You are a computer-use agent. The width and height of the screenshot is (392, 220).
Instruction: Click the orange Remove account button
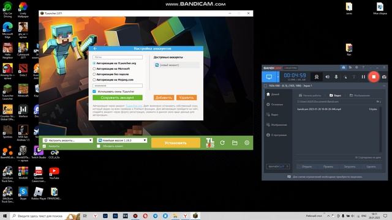(x=186, y=98)
